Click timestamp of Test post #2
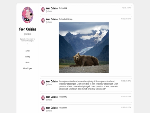Viewport: 150px width, 113px height. (x=126, y=97)
